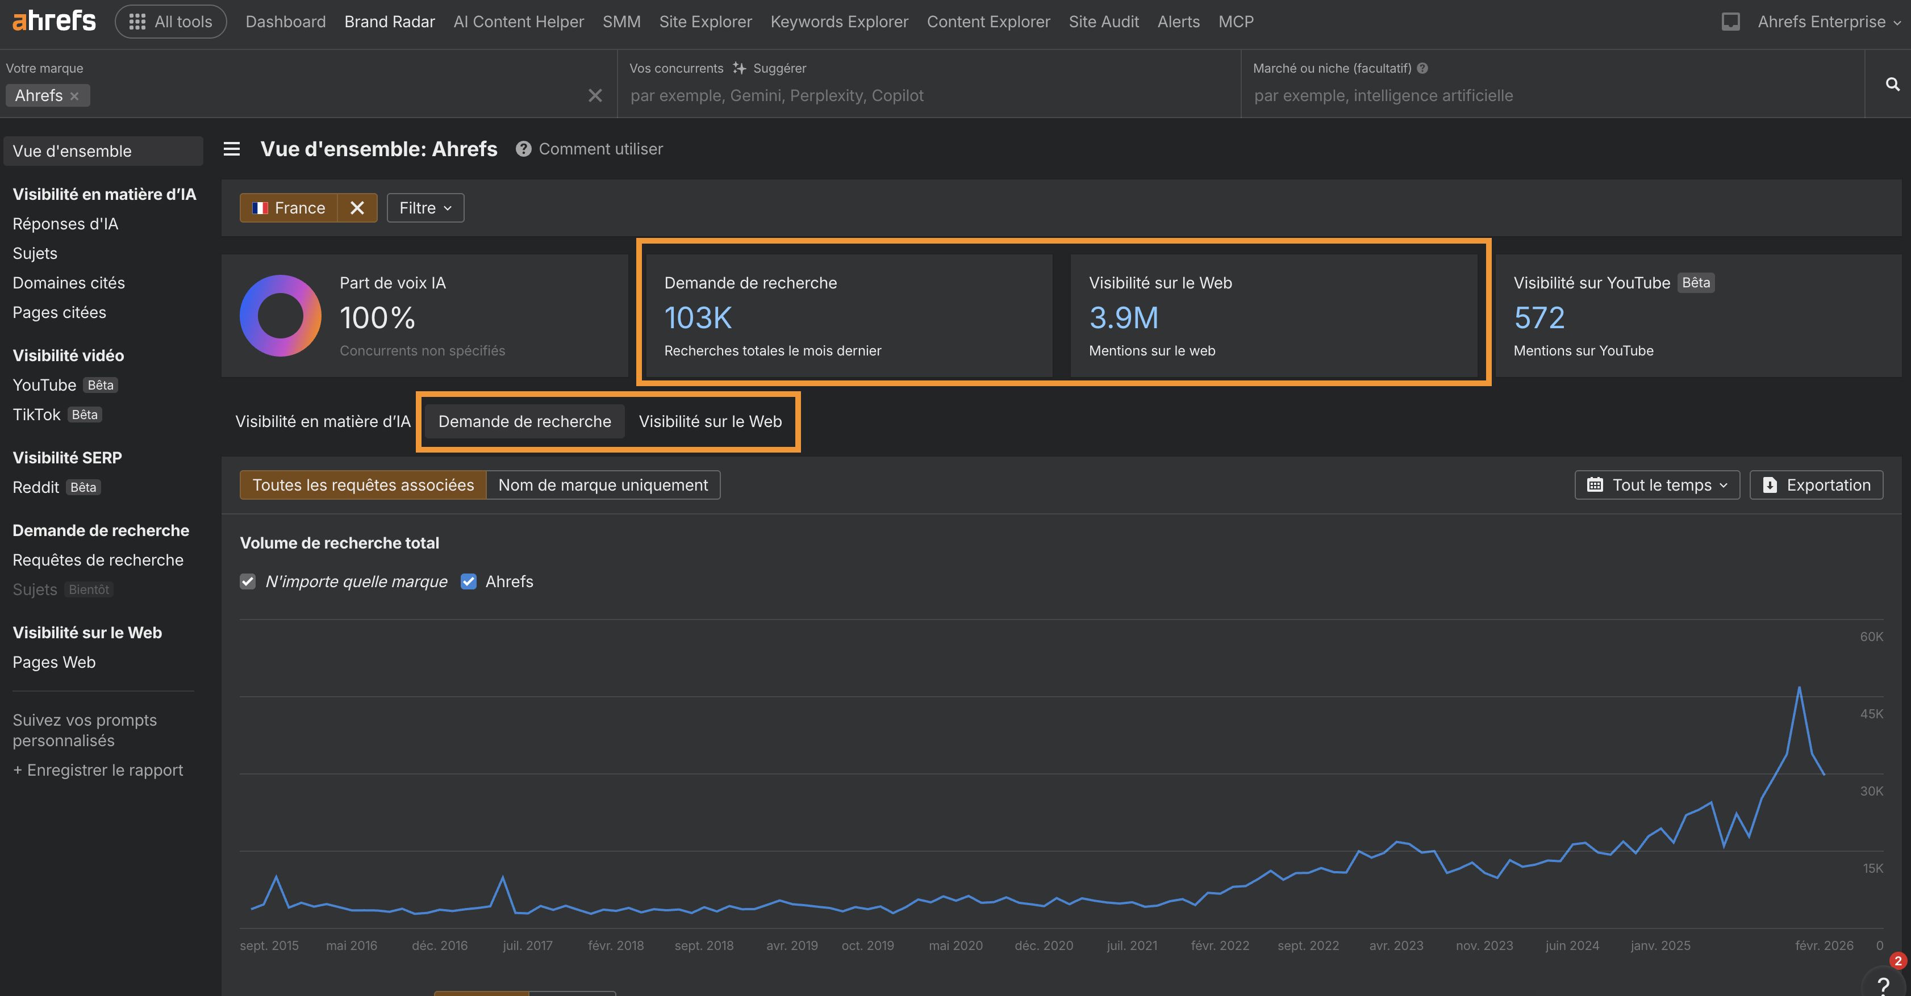Open Site Explorer in top navigation
Viewport: 1911px width, 996px height.
click(705, 22)
